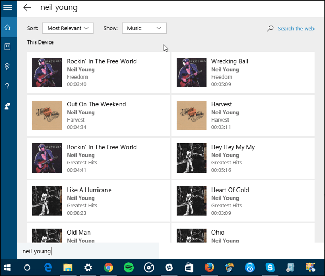Click Neil Young under Hey Hey My My
This screenshot has width=325, height=276.
[x=225, y=156]
